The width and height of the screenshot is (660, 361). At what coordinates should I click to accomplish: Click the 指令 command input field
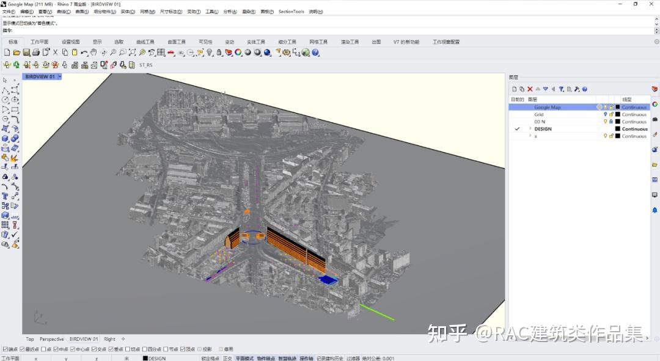coord(332,31)
